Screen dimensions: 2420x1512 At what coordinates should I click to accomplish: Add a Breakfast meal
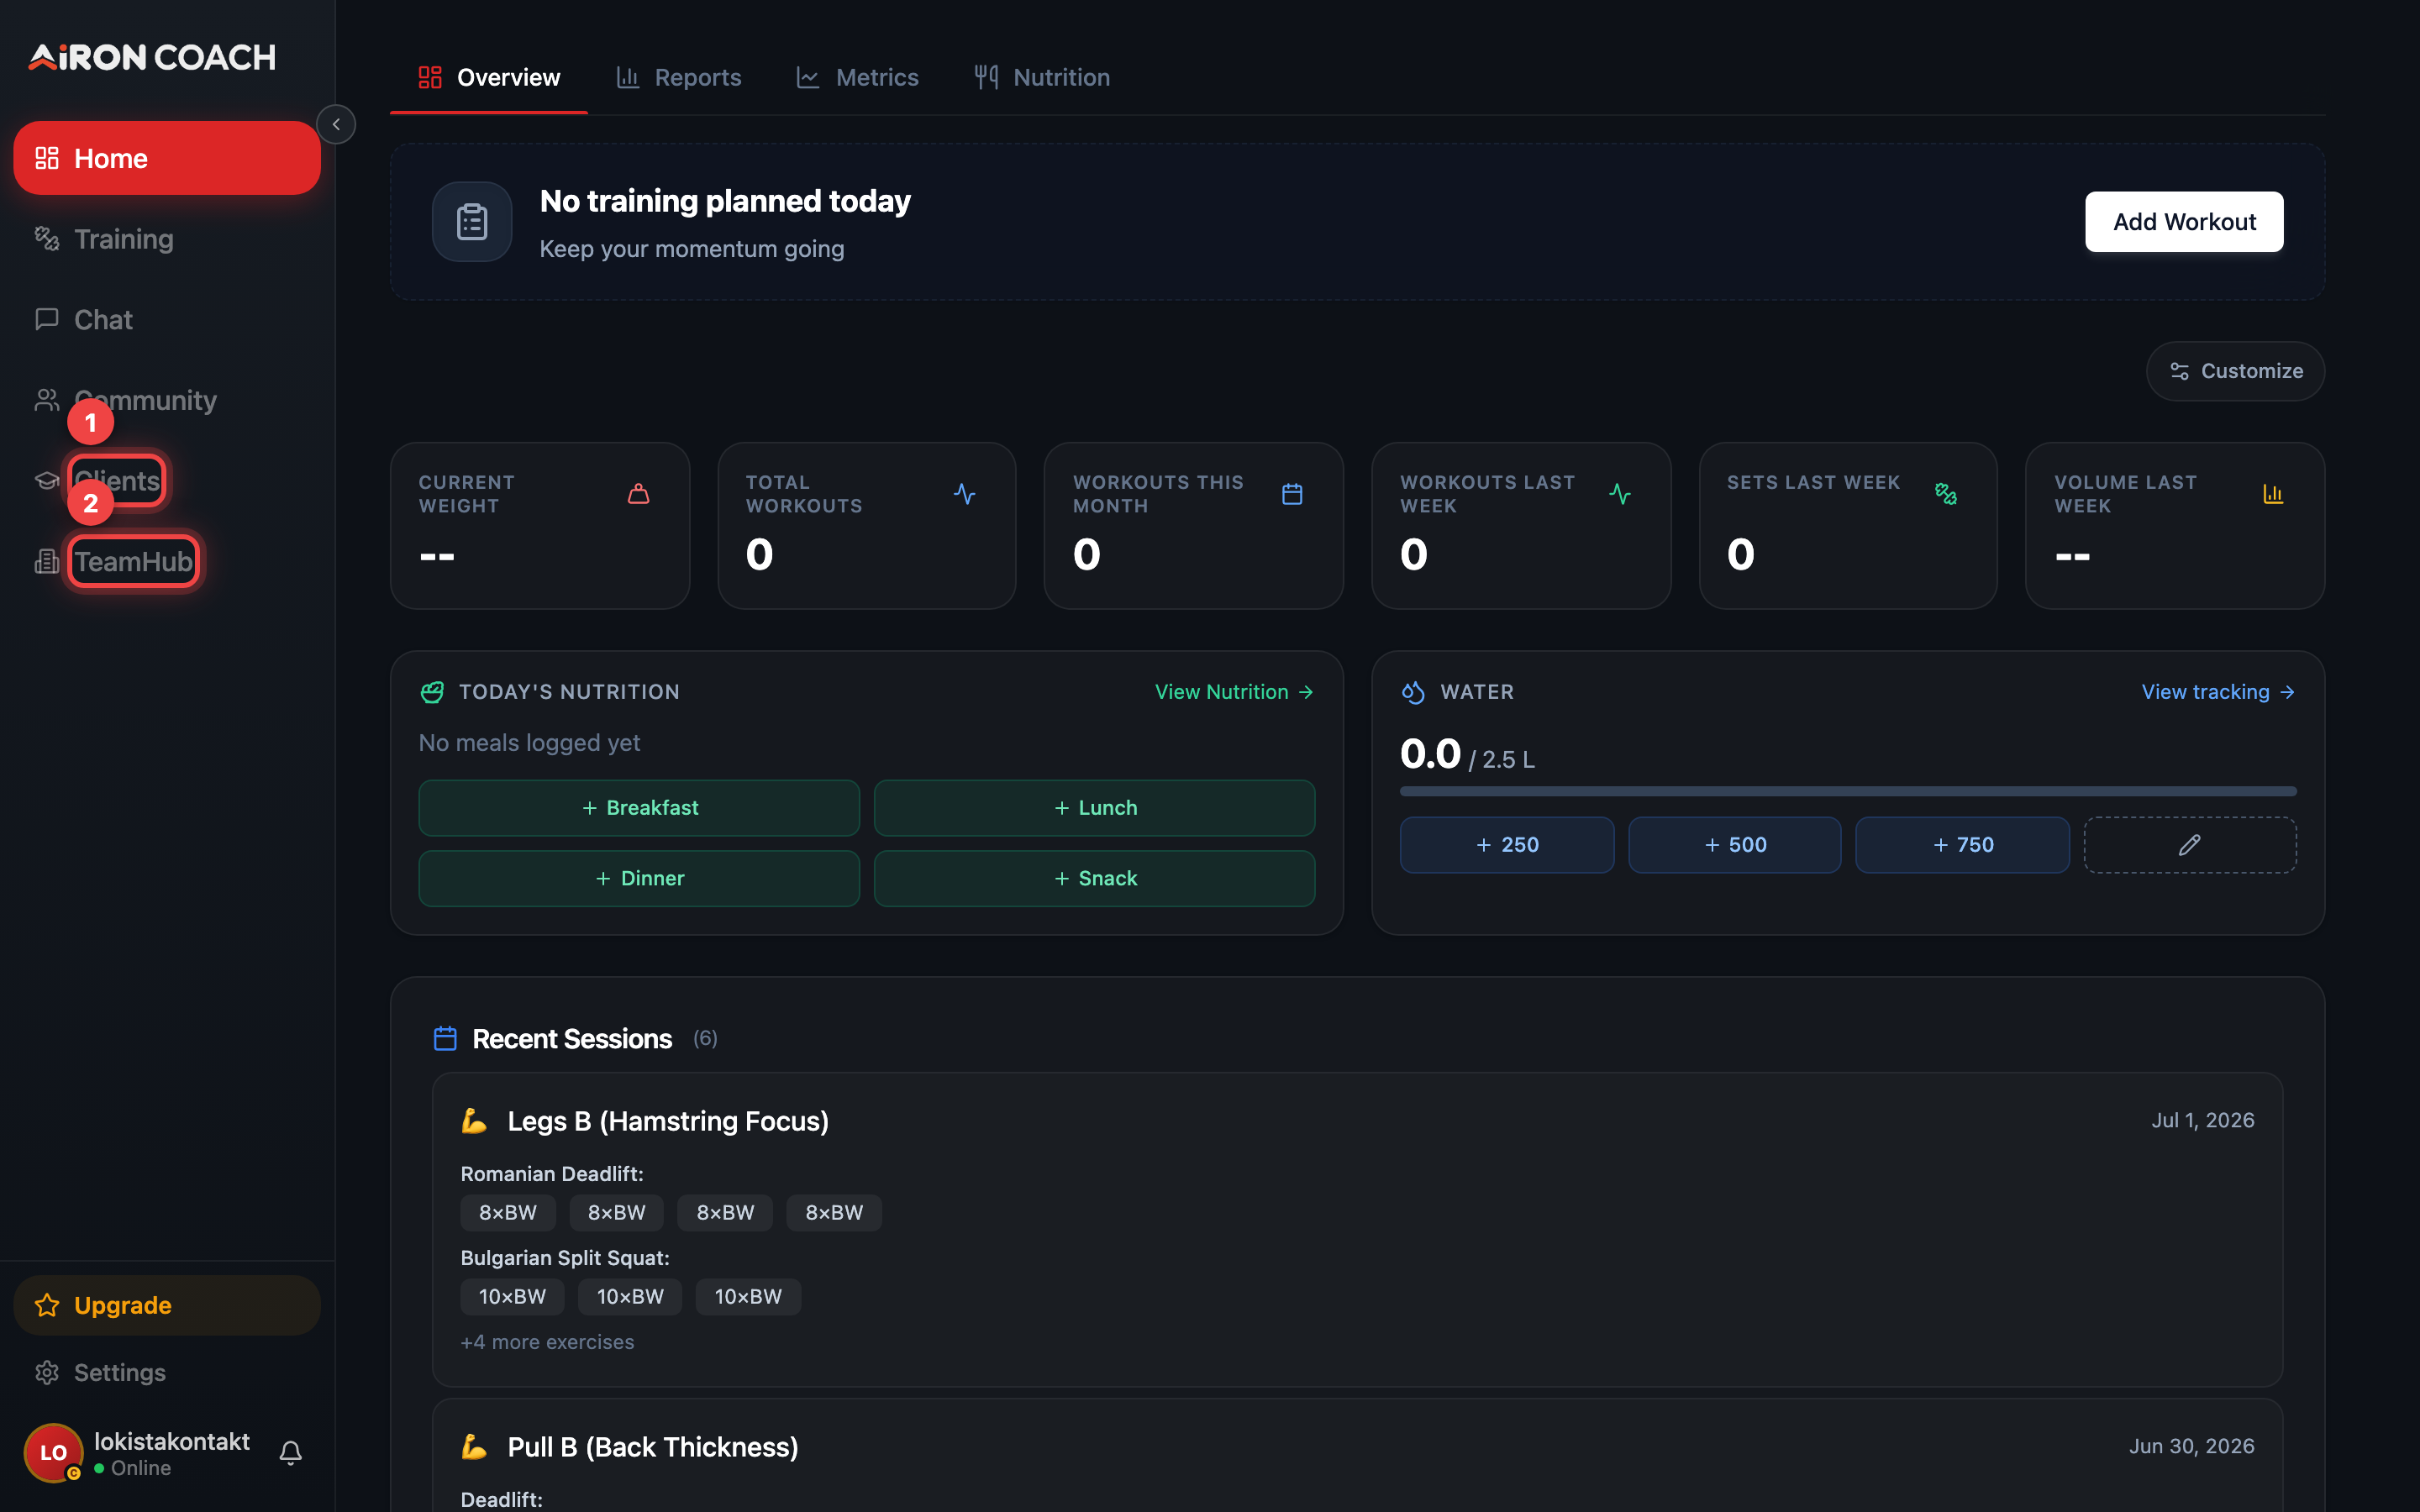(x=639, y=808)
